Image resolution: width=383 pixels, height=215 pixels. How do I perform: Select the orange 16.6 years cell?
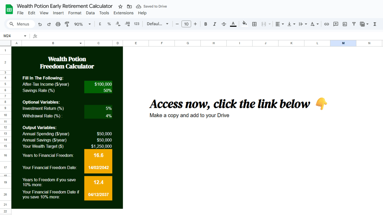98,155
